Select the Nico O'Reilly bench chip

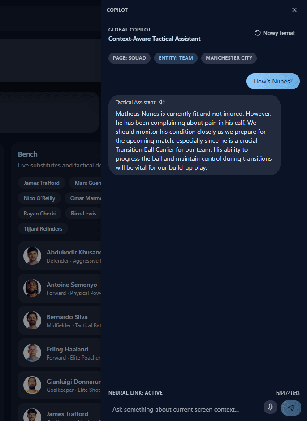point(39,198)
